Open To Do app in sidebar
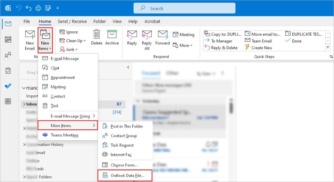This screenshot has width=334, height=182. (x=8, y=86)
